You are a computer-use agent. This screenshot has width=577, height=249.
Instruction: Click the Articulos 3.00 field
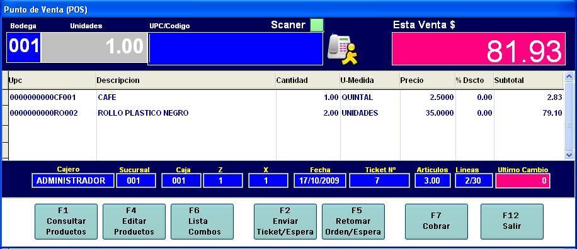pos(432,180)
